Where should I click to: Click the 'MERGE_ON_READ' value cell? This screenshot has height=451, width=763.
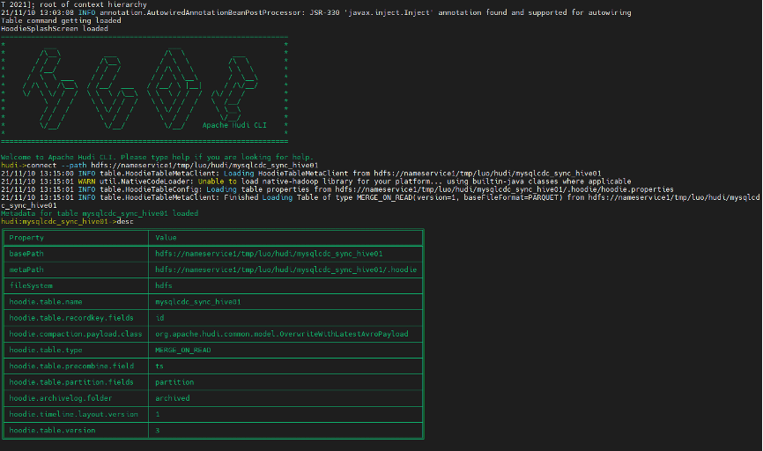click(285, 351)
